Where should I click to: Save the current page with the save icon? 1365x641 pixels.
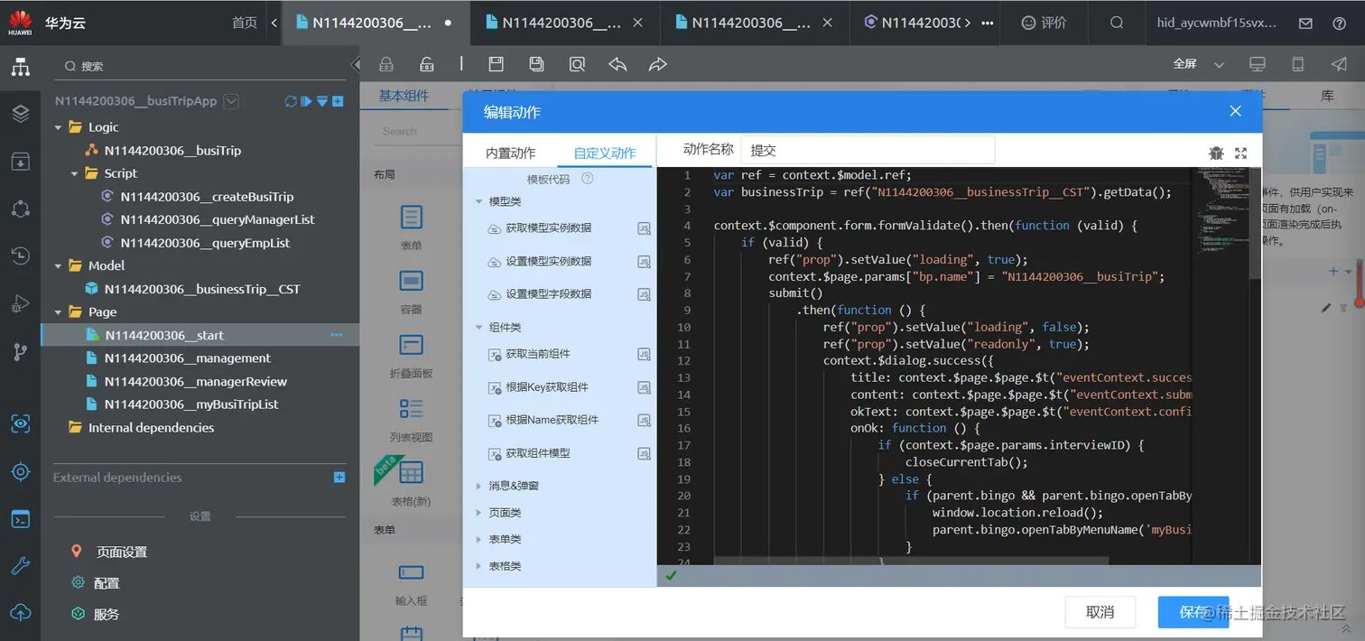point(497,64)
